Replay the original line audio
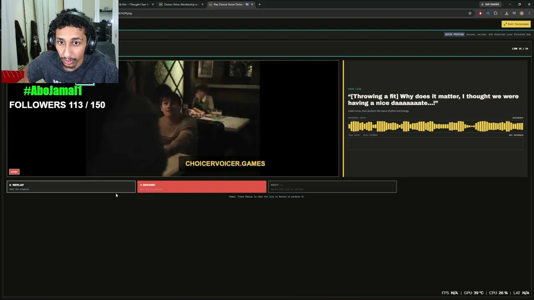Screen dimensions: 534x300 pyautogui.click(x=71, y=187)
